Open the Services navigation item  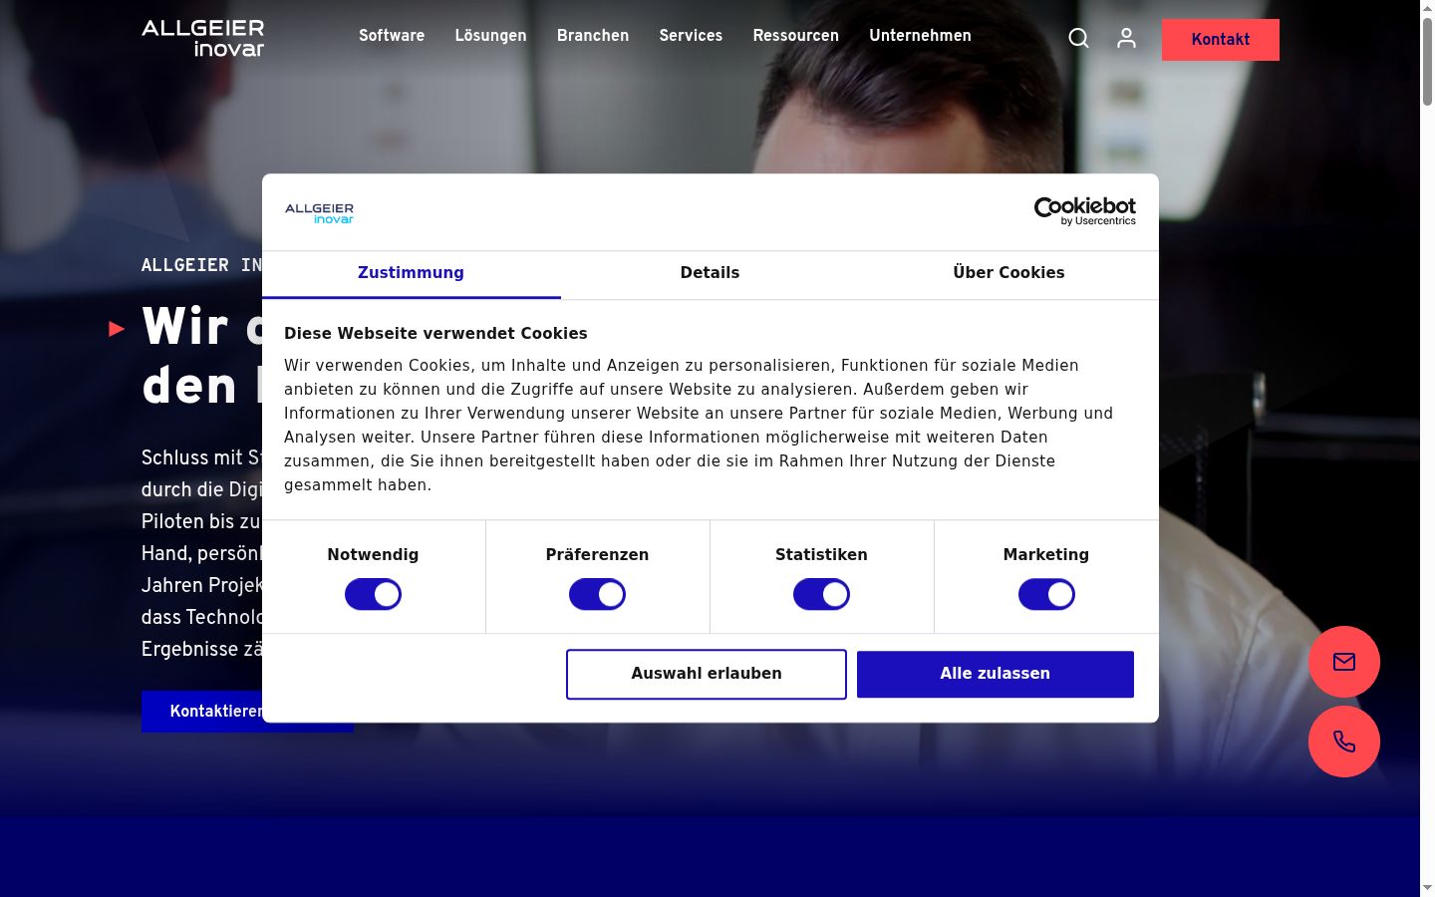tap(691, 36)
